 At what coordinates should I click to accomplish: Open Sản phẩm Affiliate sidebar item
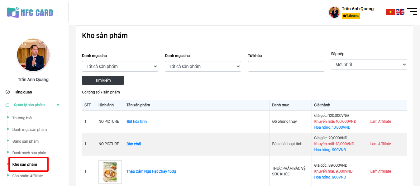(27, 176)
